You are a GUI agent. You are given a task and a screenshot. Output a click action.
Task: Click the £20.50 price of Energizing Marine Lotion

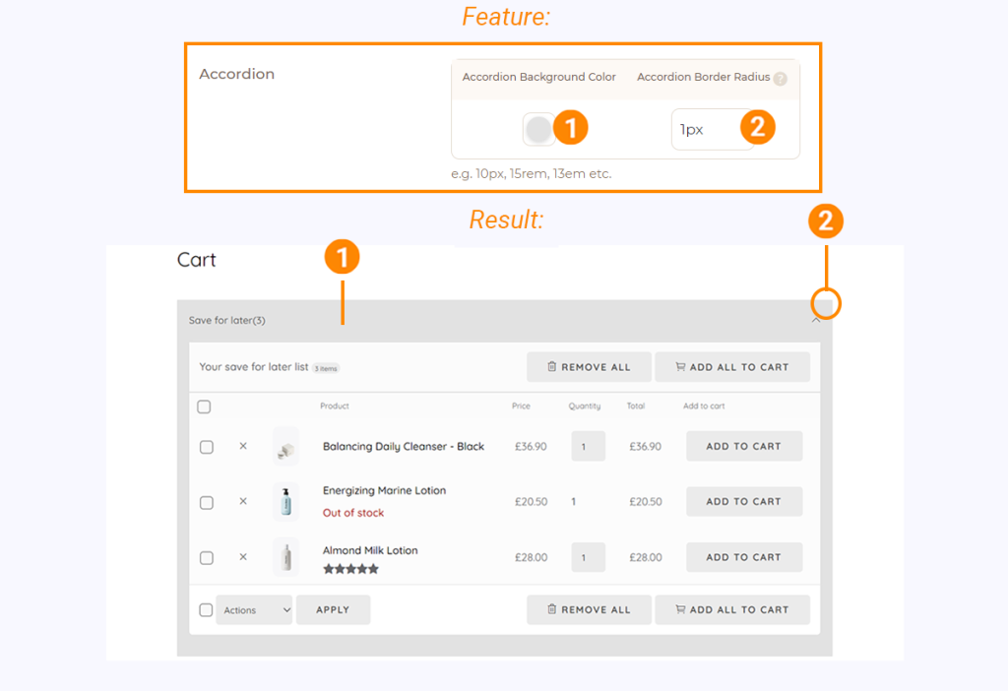coord(531,502)
